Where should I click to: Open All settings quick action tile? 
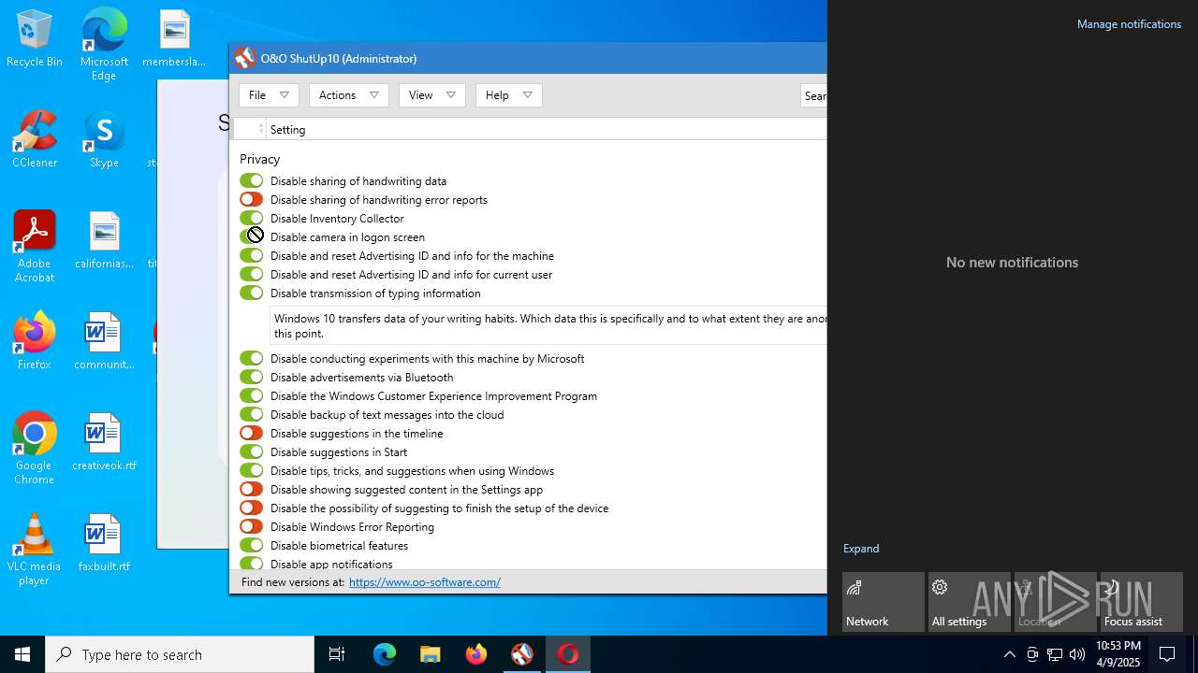970,602
